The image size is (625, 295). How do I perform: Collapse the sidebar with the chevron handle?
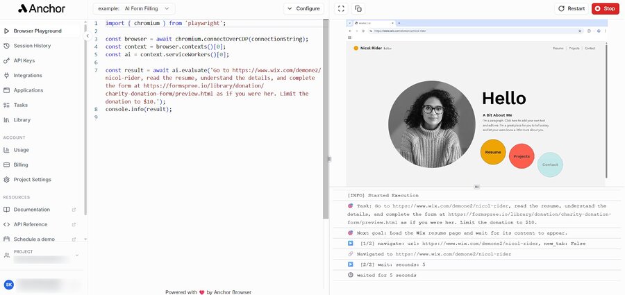tap(87, 35)
